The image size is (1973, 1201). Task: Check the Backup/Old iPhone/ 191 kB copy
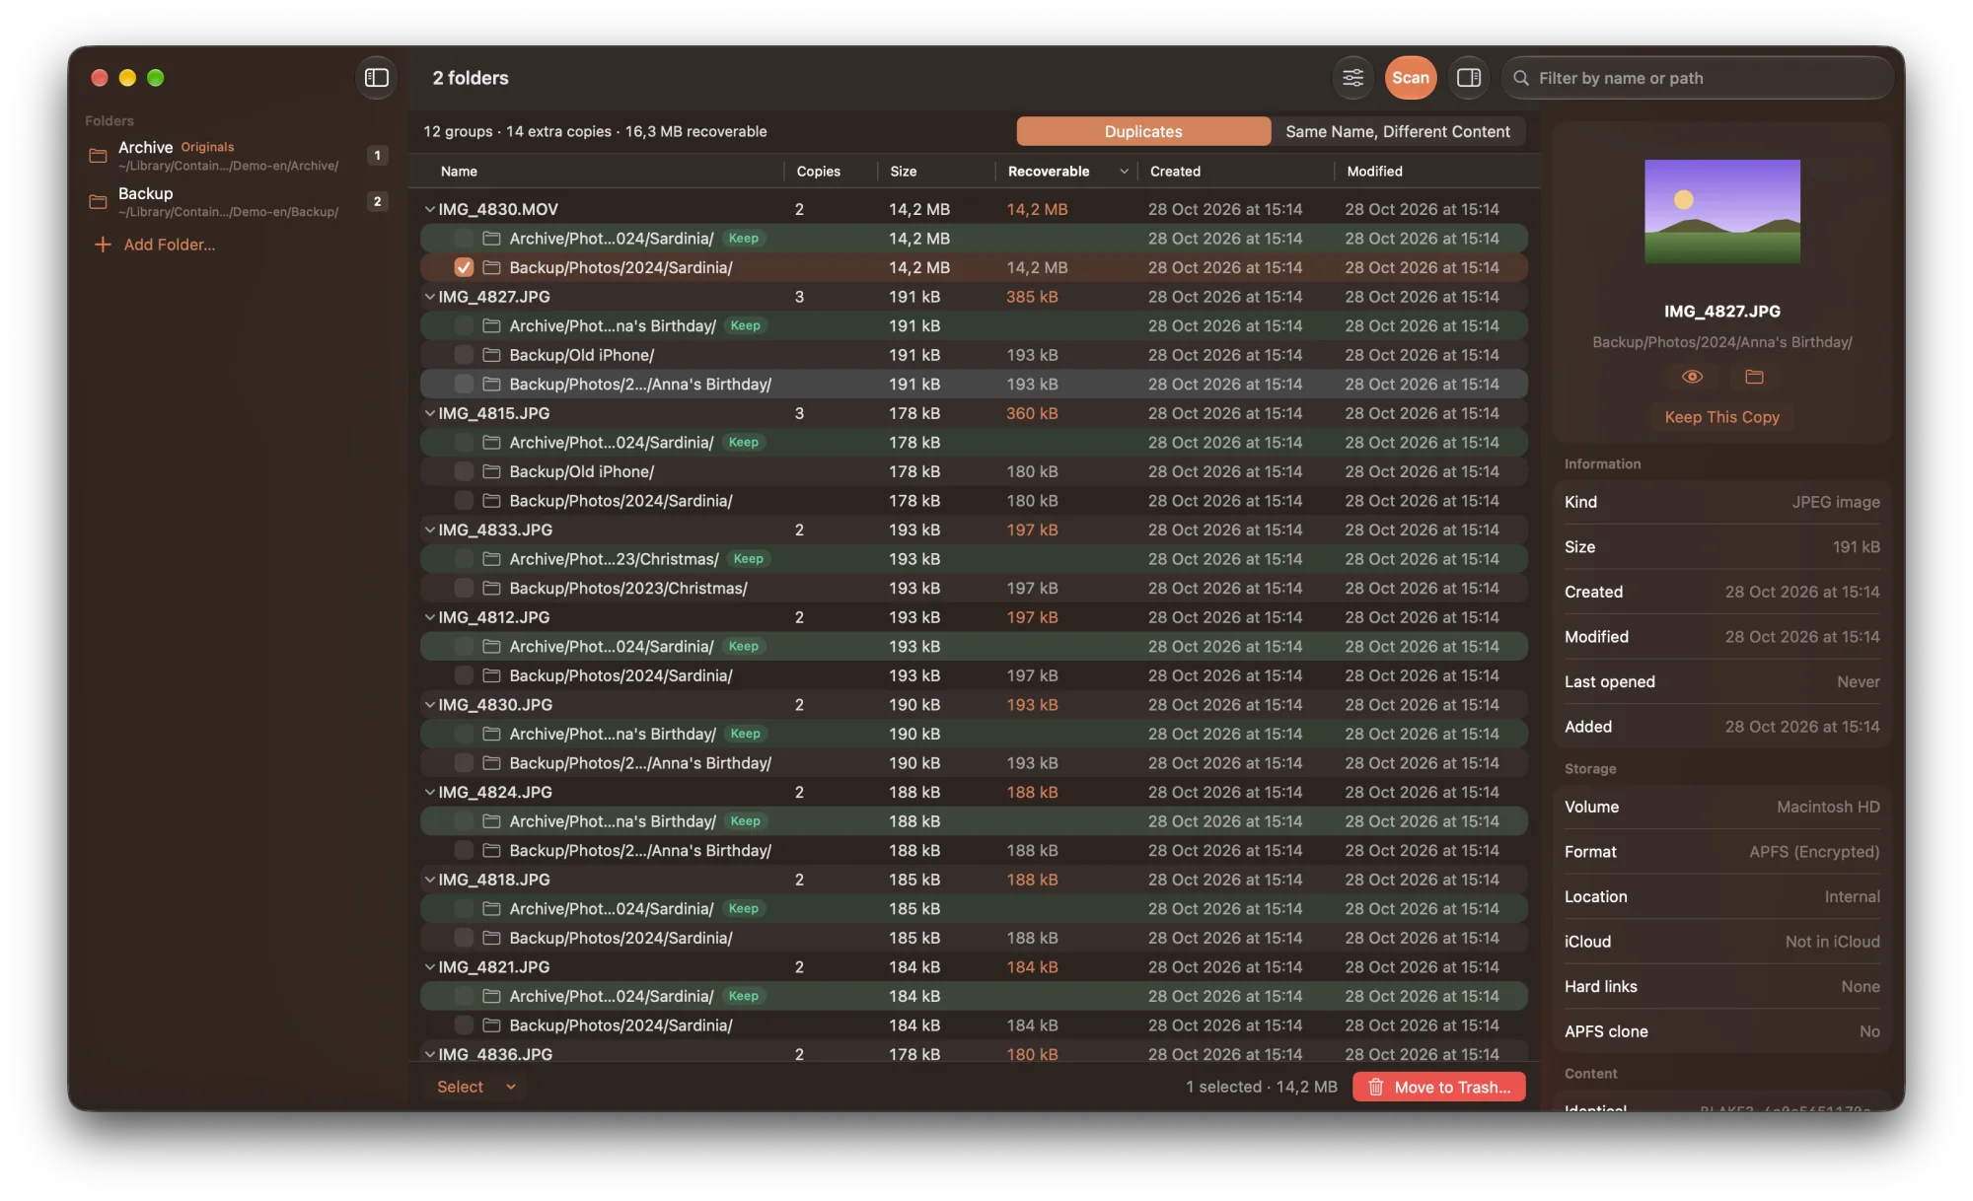464,355
